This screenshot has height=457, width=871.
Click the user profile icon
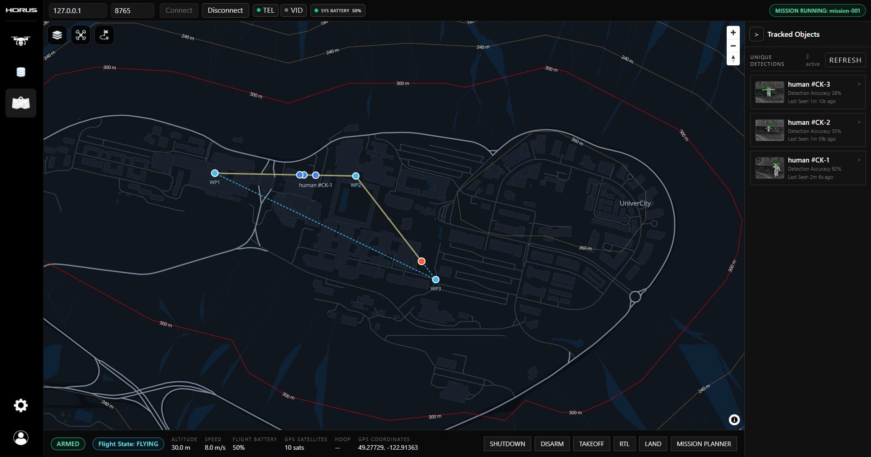click(x=20, y=437)
